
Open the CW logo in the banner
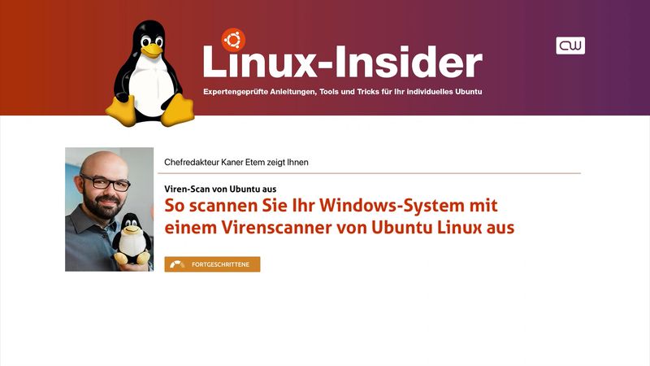(570, 46)
